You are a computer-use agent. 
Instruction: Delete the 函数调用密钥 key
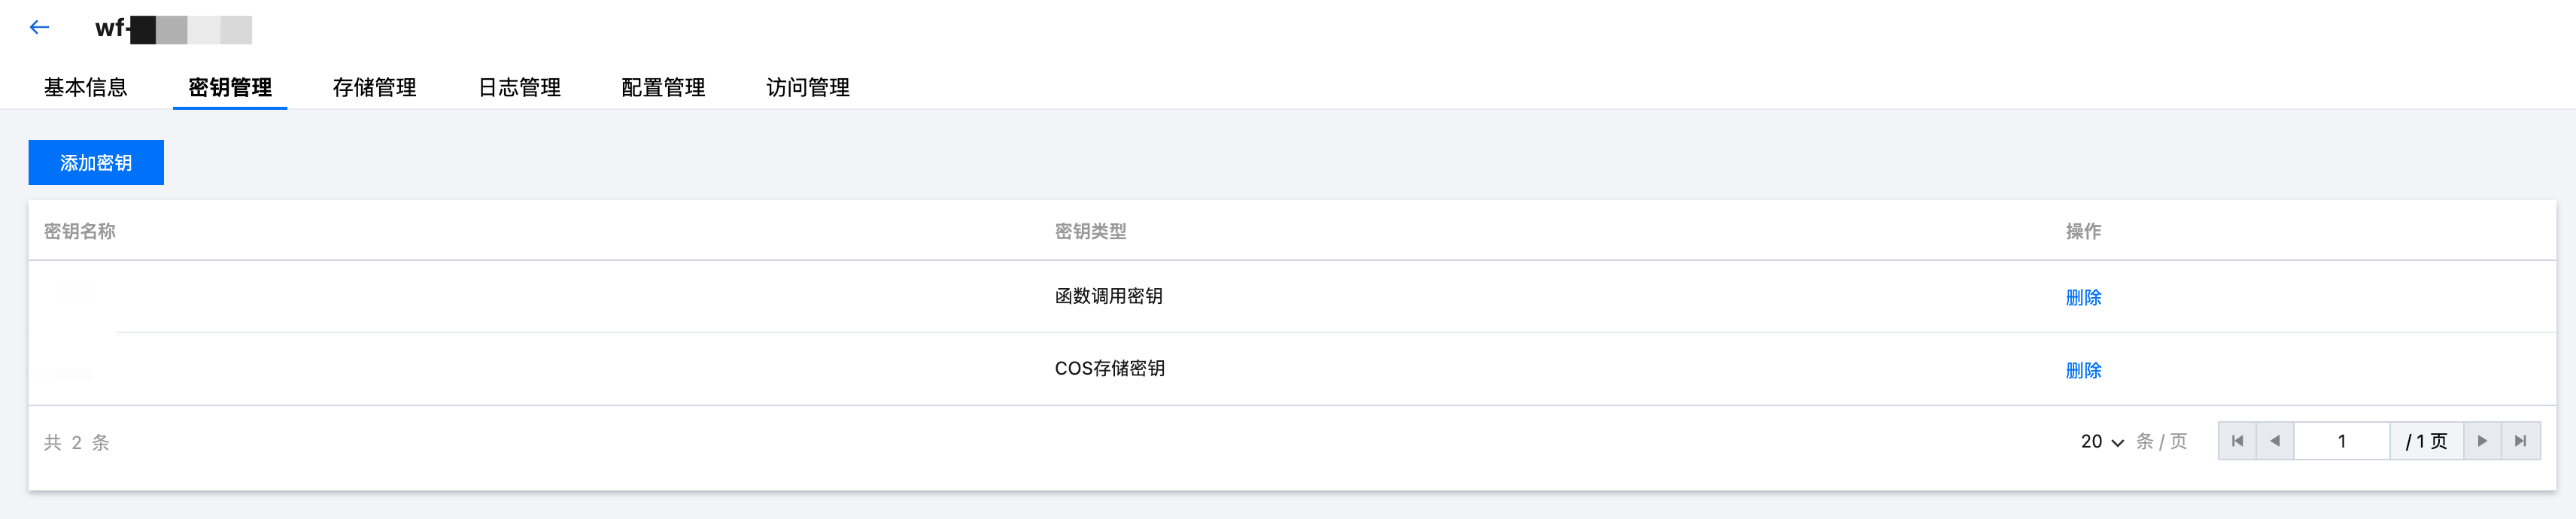(2083, 297)
